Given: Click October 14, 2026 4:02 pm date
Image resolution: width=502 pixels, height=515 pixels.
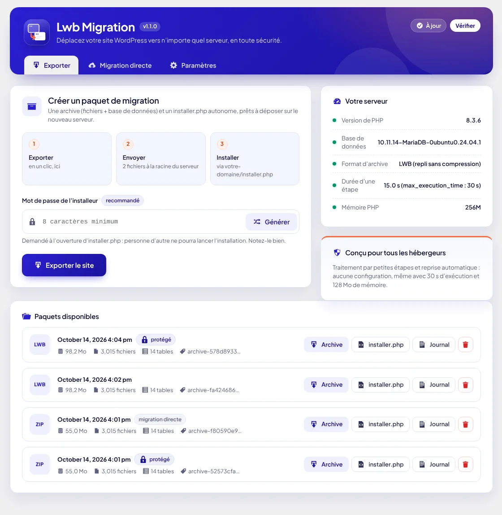Looking at the screenshot, I should pyautogui.click(x=95, y=380).
